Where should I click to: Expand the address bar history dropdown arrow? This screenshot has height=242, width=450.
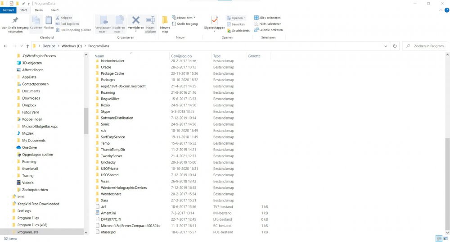(x=386, y=46)
